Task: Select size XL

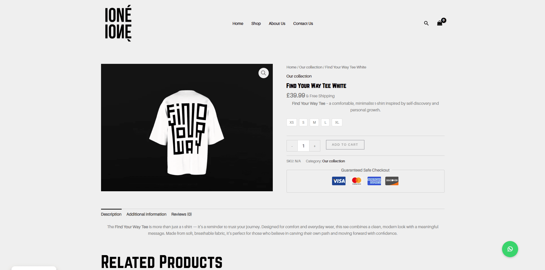Action: [x=337, y=122]
